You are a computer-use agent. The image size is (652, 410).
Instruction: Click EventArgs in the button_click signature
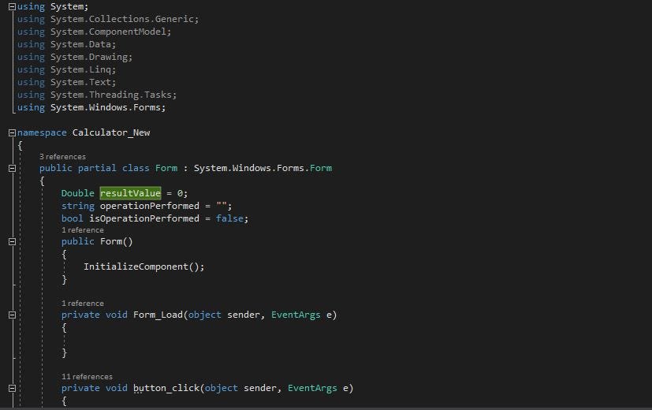click(x=312, y=388)
